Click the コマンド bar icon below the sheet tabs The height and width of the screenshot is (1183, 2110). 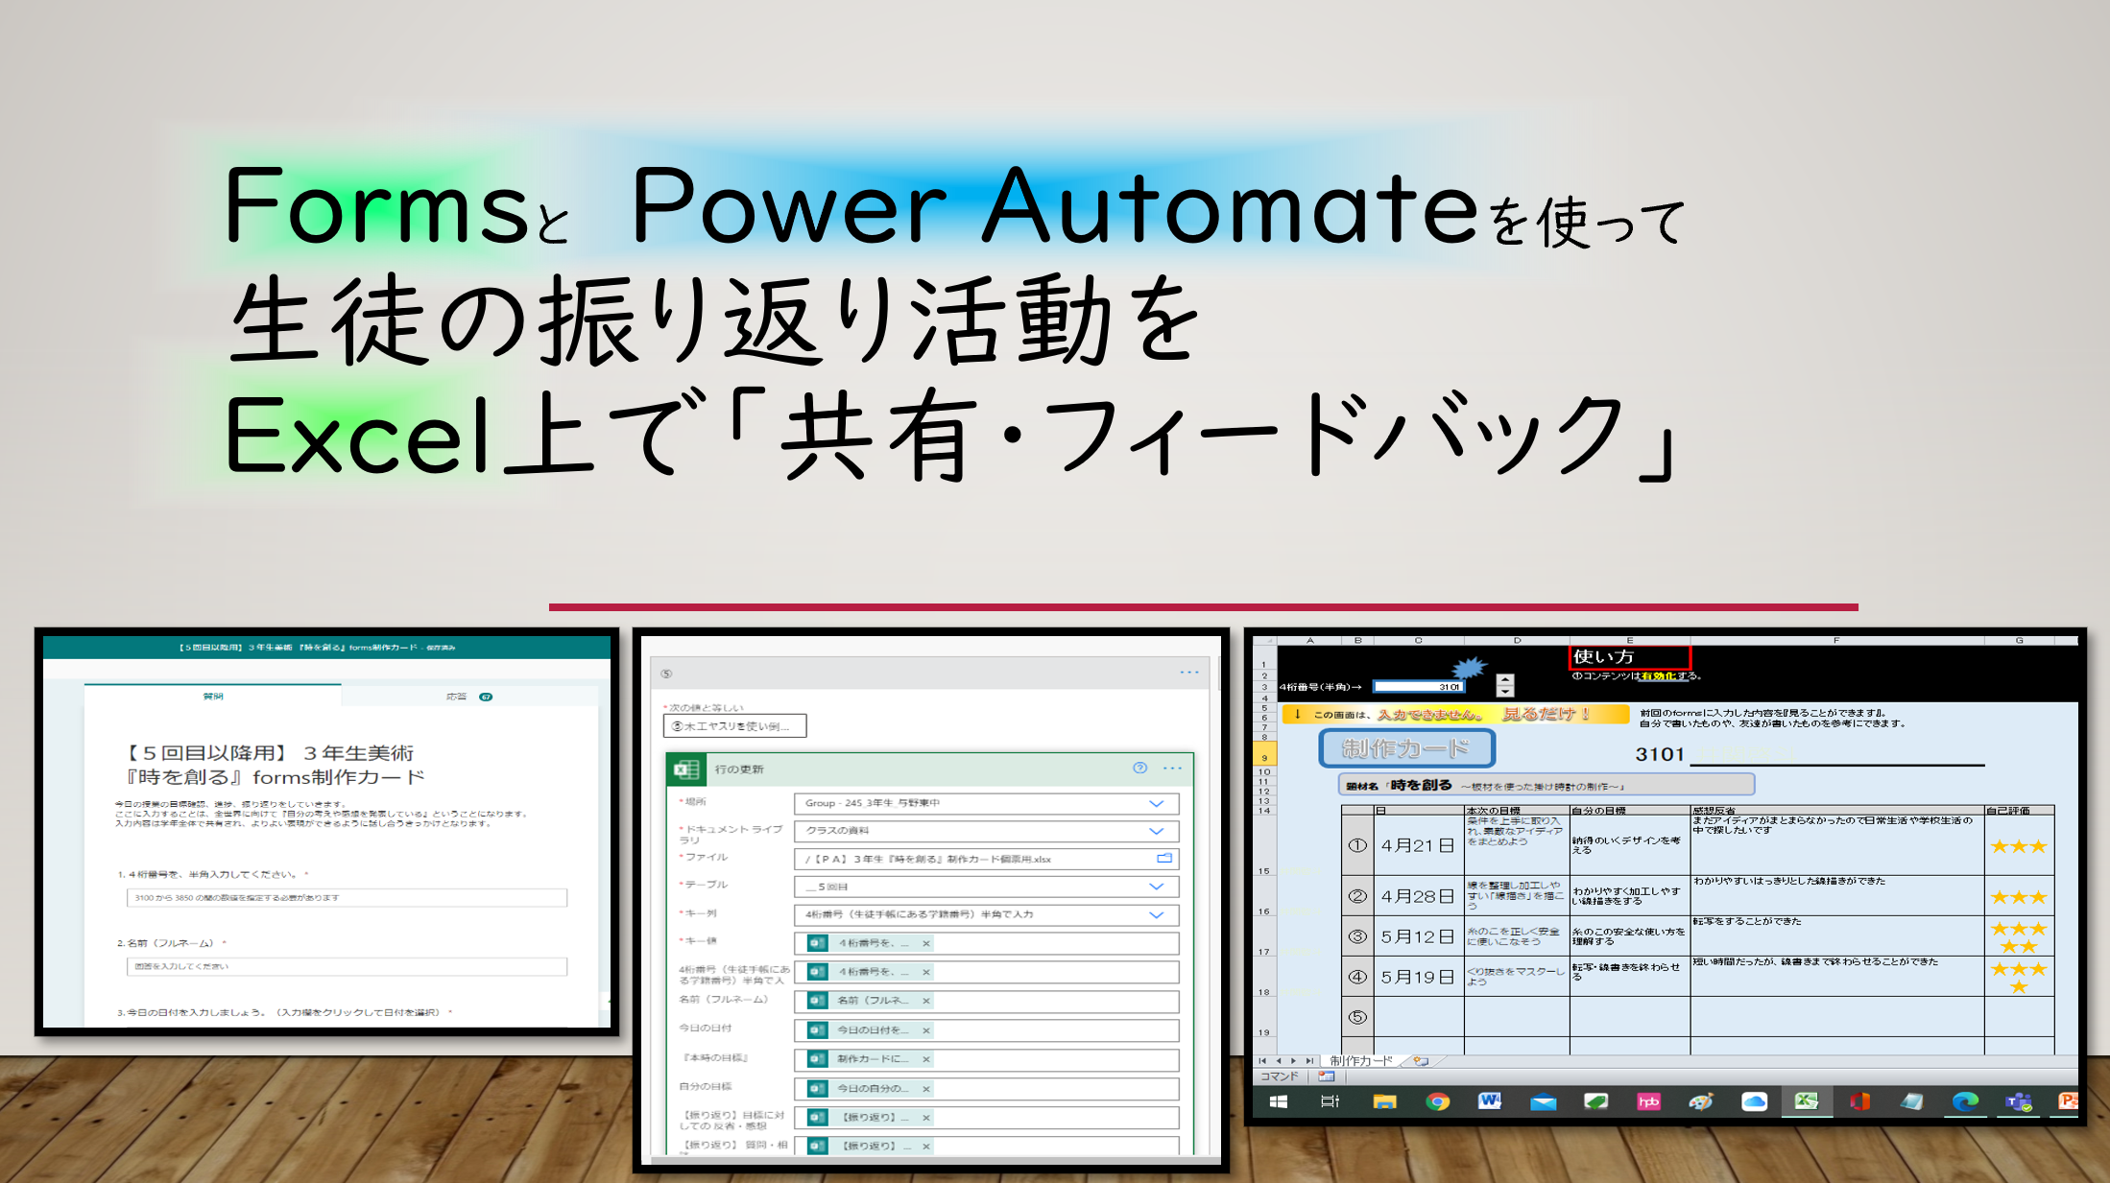tap(1328, 1077)
